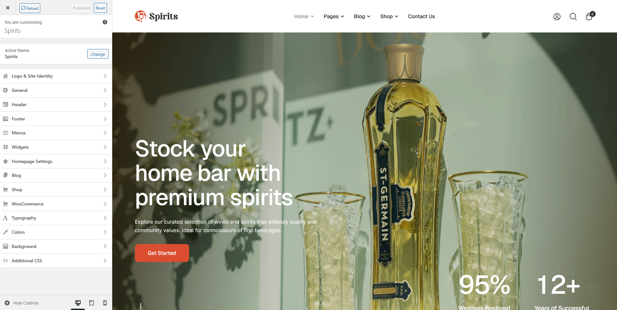Reload the customizer preview
Screen dimensions: 617x310
point(30,8)
